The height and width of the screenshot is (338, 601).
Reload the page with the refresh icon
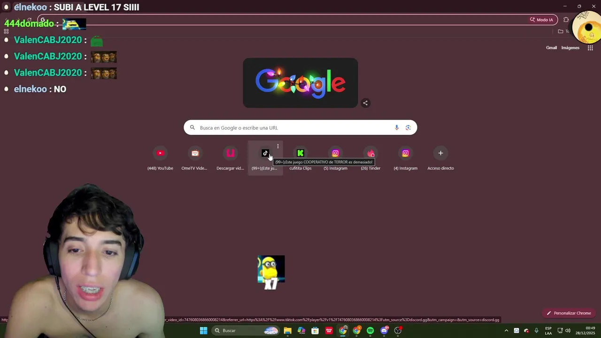29,20
